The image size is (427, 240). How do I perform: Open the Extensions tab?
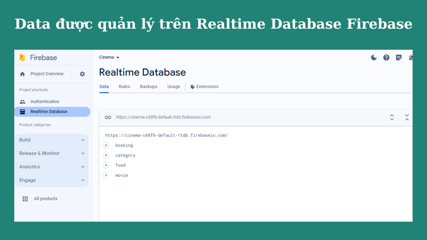pos(204,87)
